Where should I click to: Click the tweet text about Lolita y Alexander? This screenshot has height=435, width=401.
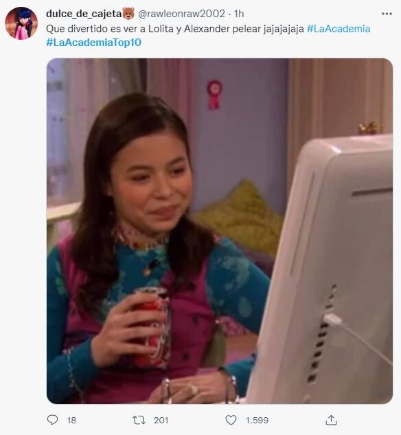point(175,29)
